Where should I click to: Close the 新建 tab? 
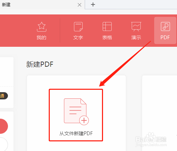point(80,5)
